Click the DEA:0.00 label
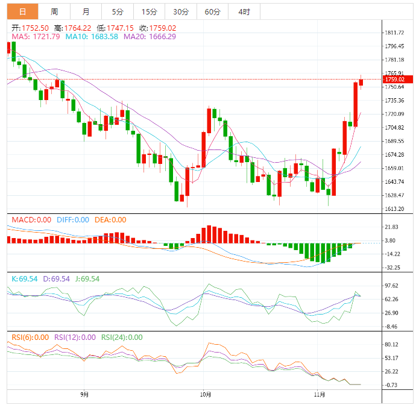416x405 pixels. pos(110,220)
